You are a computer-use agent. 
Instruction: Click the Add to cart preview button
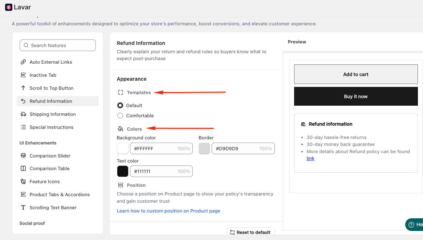[356, 74]
